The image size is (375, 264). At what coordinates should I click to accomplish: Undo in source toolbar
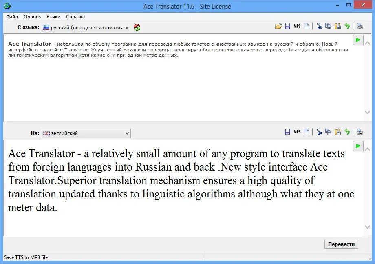347,27
